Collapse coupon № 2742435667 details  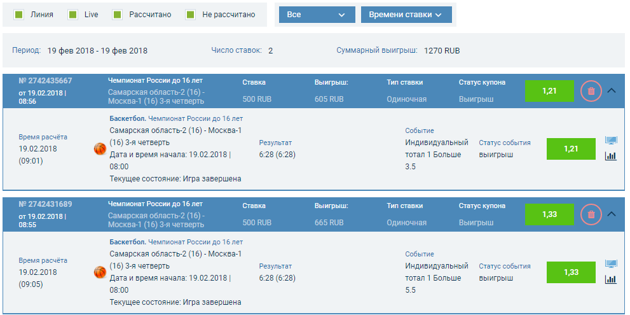(612, 91)
